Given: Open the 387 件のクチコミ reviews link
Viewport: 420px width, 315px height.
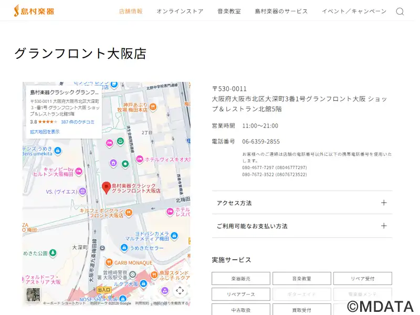Looking at the screenshot, I should pyautogui.click(x=78, y=122).
